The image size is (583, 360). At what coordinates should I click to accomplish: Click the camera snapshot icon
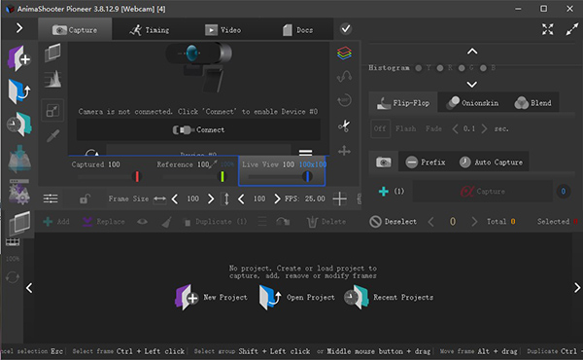click(x=384, y=162)
